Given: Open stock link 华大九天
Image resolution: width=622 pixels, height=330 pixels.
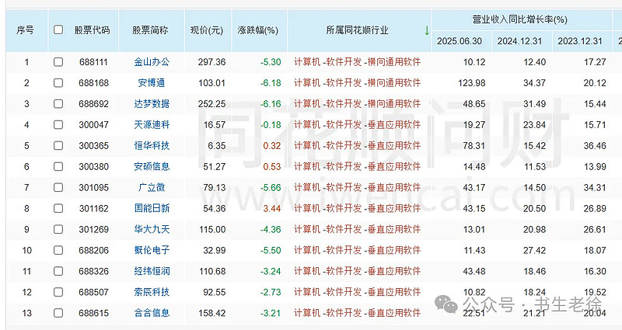Looking at the screenshot, I should point(152,229).
